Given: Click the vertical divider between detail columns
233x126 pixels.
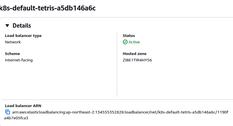Looking at the screenshot, I should [x=117, y=65].
